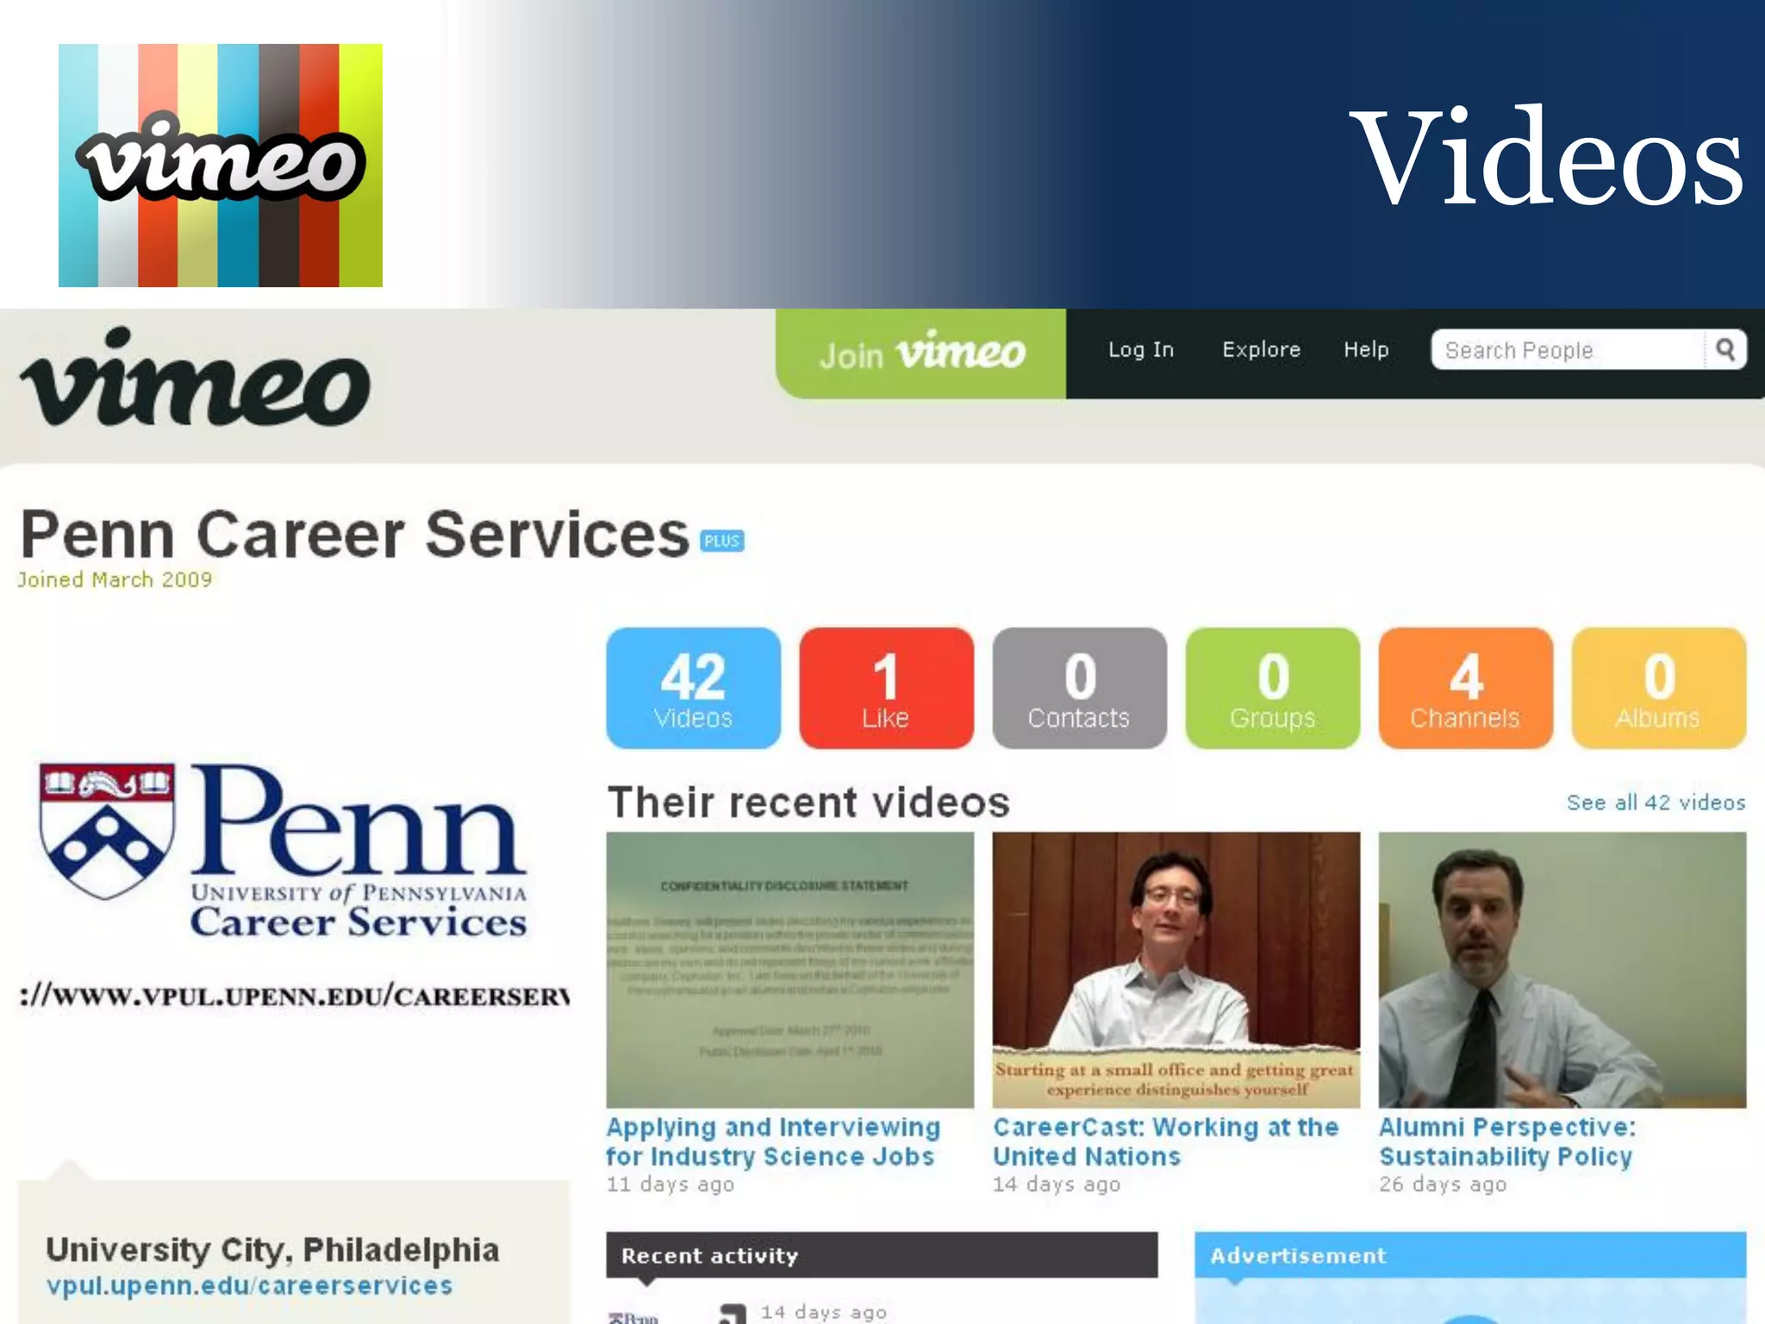
Task: Open the 0 Groups tile
Action: 1272,688
